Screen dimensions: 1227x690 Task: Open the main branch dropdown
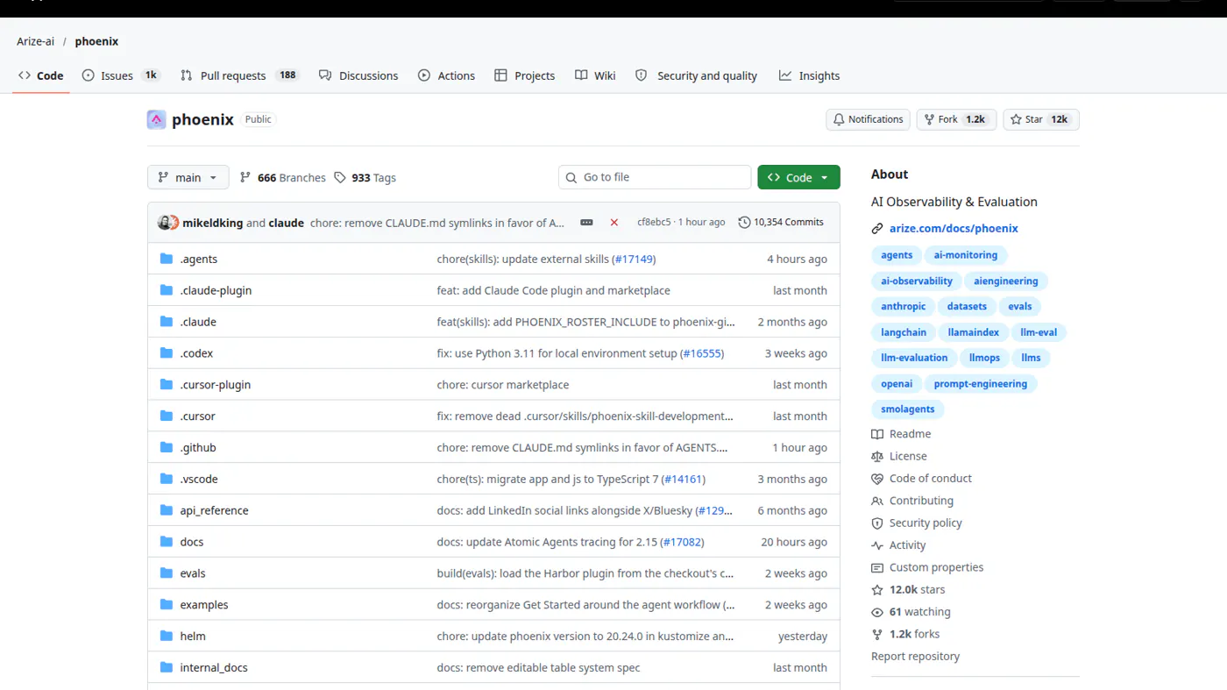pyautogui.click(x=188, y=177)
